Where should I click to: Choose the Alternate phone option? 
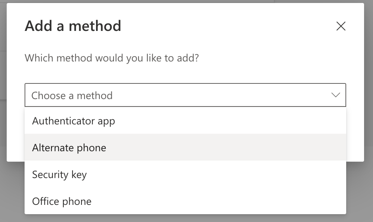(x=185, y=147)
